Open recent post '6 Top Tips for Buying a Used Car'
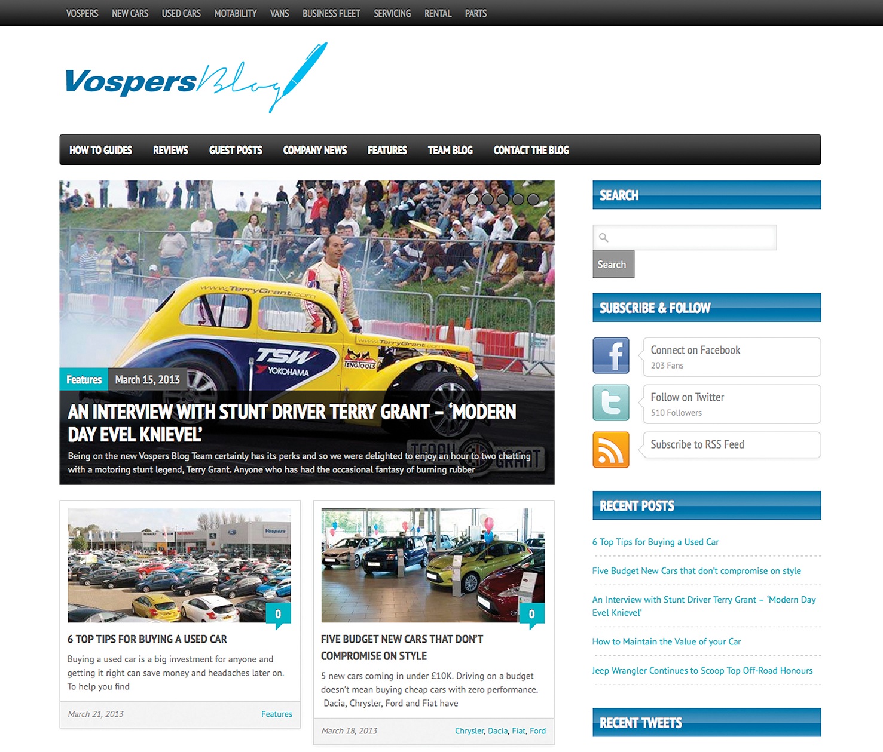The height and width of the screenshot is (752, 883). [655, 542]
